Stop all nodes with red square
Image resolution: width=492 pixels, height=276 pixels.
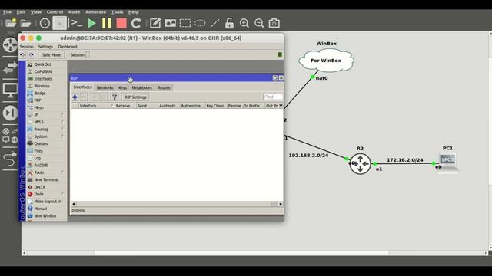(x=121, y=23)
